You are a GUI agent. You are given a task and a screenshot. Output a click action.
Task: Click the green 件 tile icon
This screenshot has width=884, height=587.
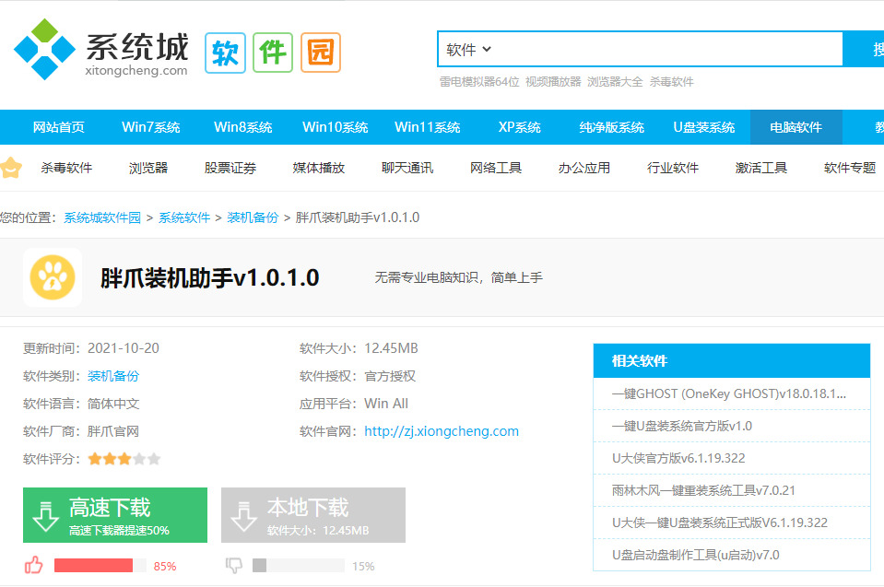click(273, 53)
